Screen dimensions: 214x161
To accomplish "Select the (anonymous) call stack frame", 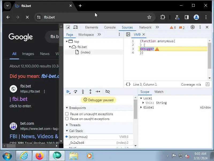I will 98,137.
